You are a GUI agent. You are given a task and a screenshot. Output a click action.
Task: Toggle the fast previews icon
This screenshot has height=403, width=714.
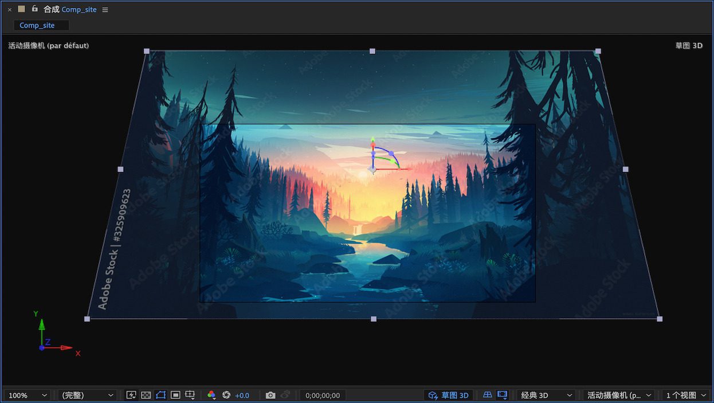click(131, 395)
